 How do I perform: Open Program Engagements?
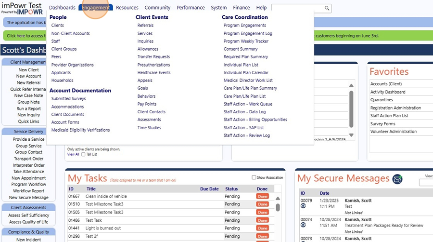[245, 25]
